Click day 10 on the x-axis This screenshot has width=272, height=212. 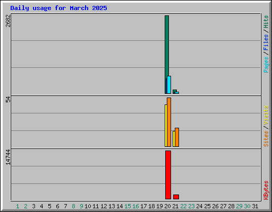[x=88, y=206]
